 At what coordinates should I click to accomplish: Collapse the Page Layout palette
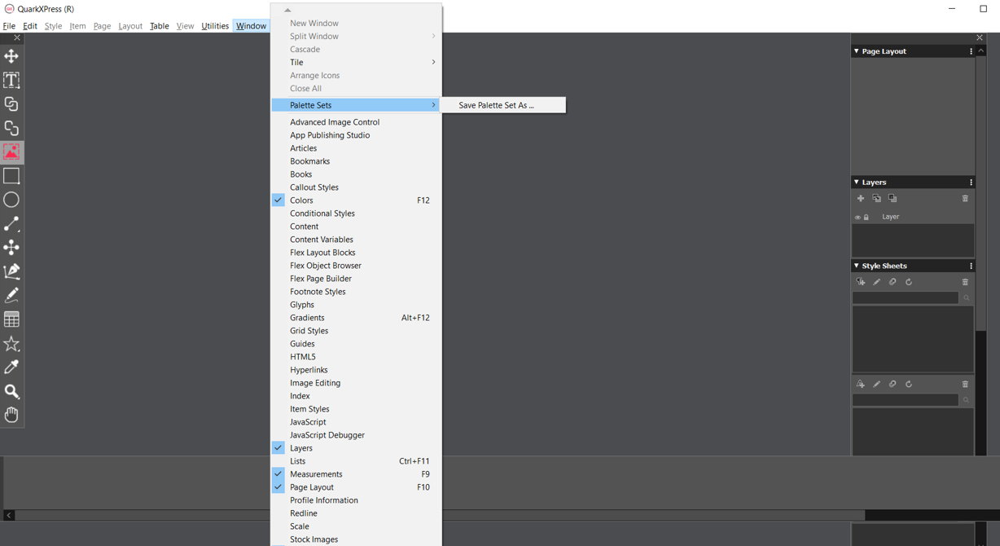coord(855,51)
